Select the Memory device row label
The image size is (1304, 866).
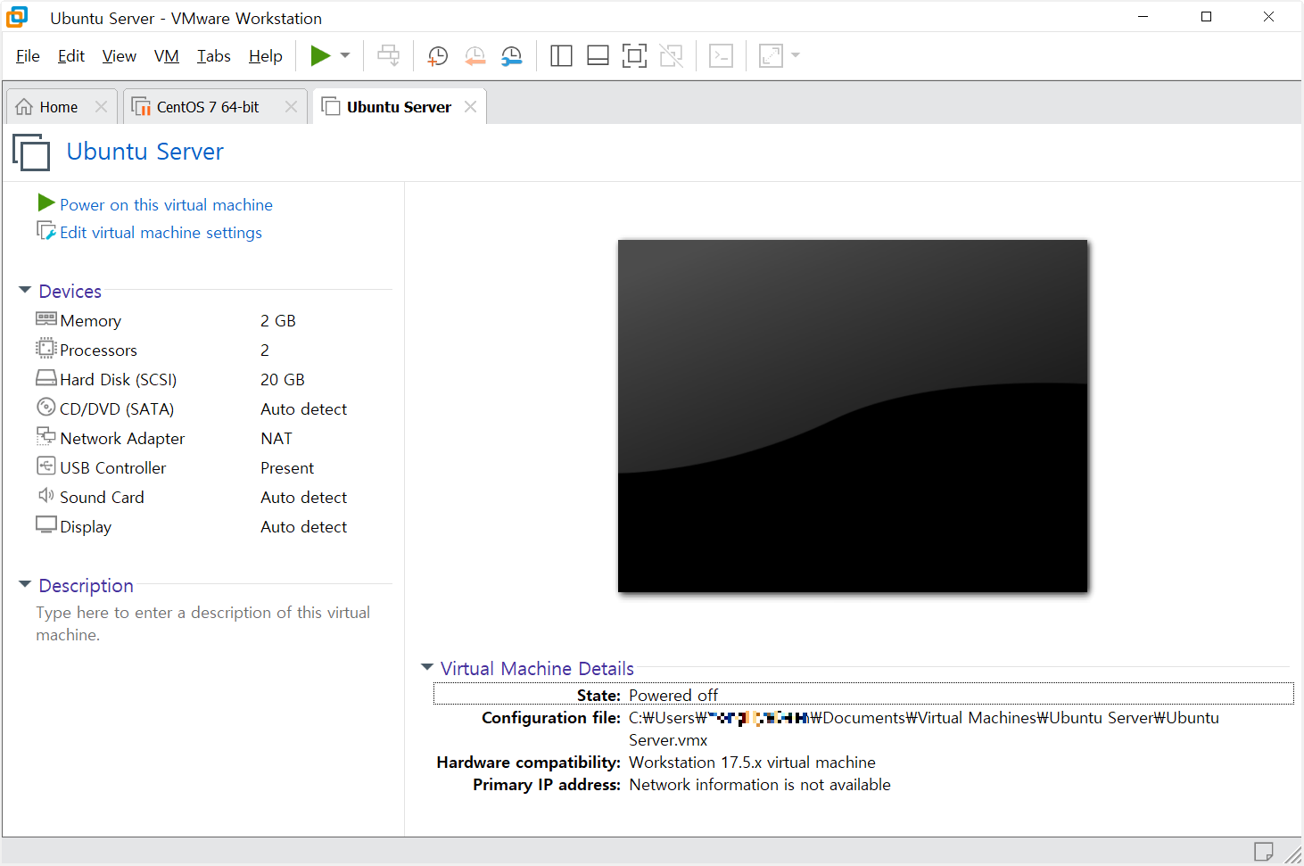[91, 321]
